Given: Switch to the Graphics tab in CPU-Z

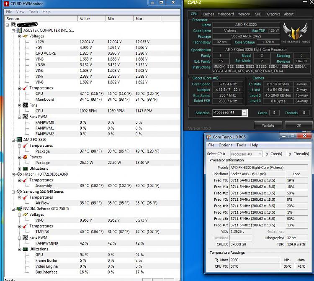Looking at the screenshot, I should point(273,14).
